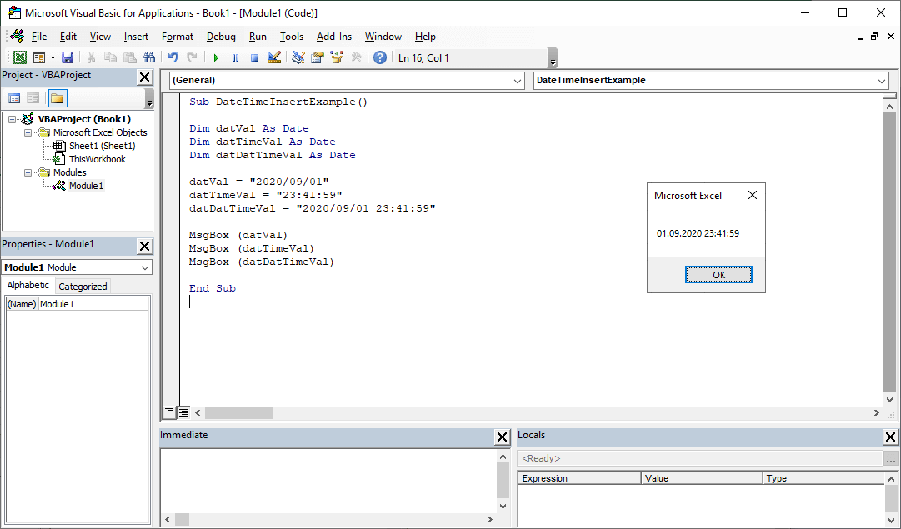The image size is (901, 529).
Task: Save the workbook with the floppy disk icon
Action: coord(68,57)
